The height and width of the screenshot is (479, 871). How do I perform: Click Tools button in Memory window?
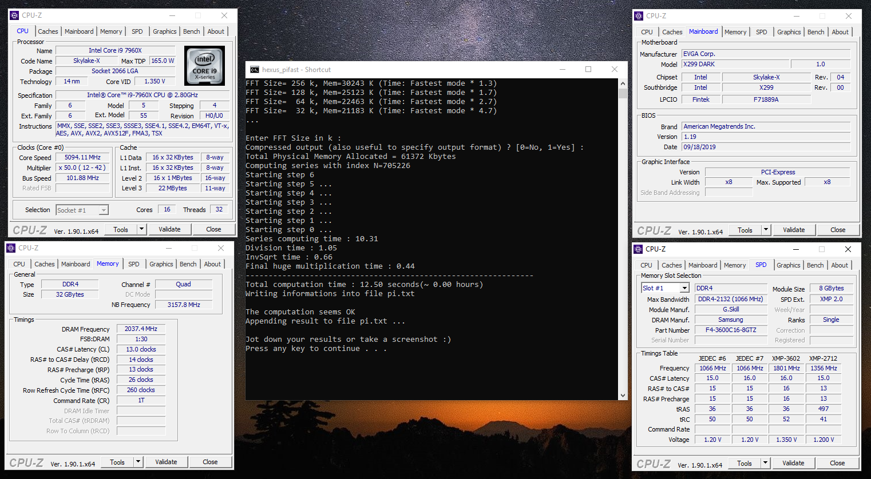[x=117, y=462]
